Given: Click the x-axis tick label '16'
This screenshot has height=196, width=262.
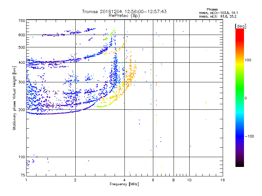Looking at the screenshot, I should pos(223,180).
